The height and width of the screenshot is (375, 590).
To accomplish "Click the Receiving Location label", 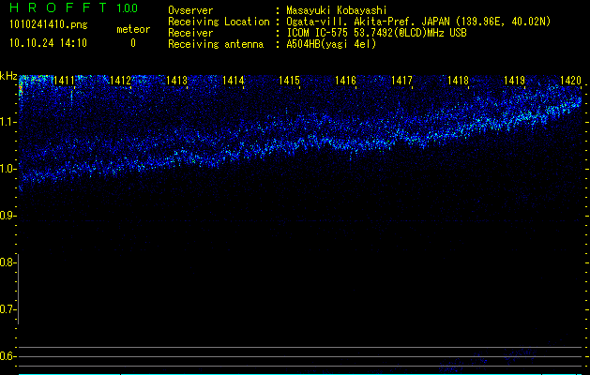I will [219, 22].
